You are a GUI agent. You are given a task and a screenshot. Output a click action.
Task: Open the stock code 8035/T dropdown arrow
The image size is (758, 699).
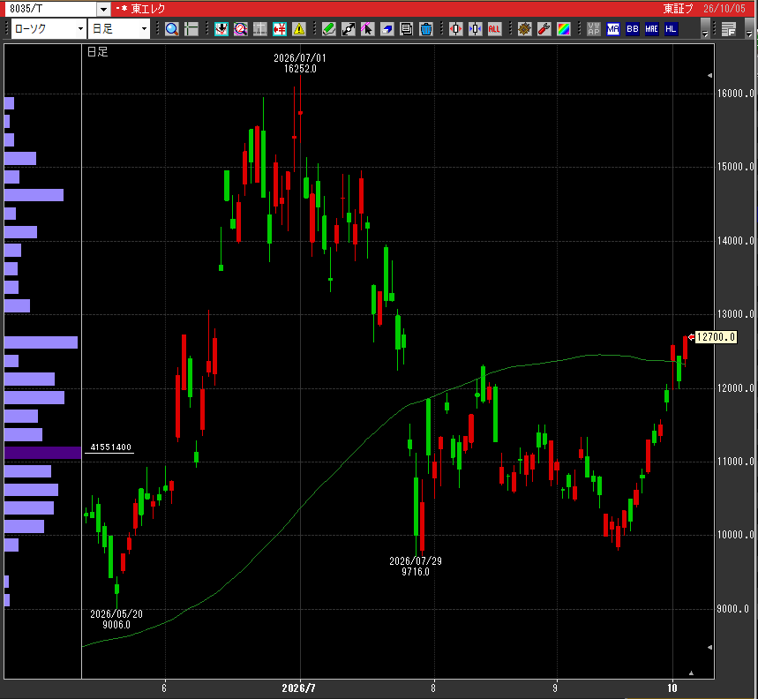103,9
